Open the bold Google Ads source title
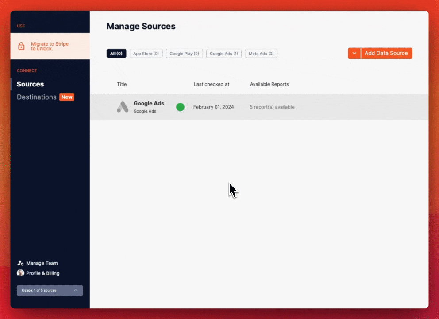The image size is (439, 319). [x=149, y=103]
